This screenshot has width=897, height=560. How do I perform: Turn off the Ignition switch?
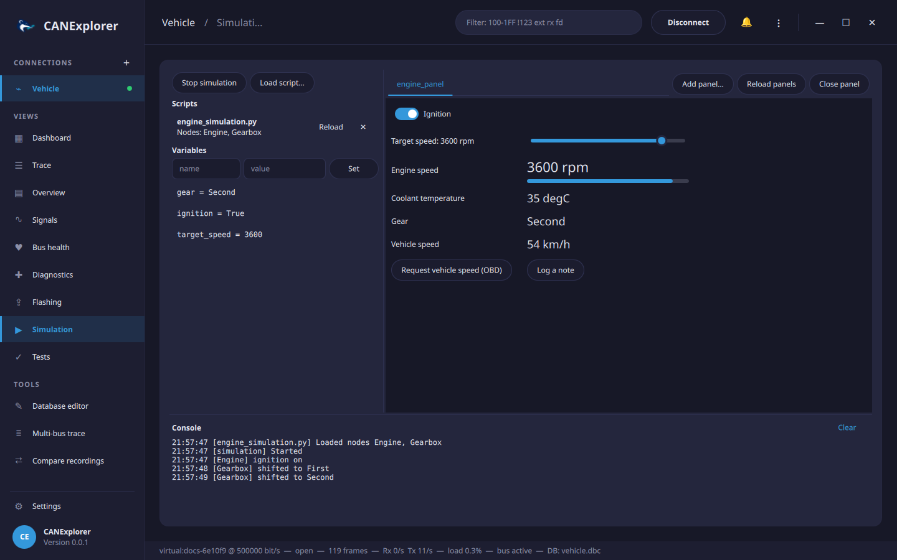(407, 114)
